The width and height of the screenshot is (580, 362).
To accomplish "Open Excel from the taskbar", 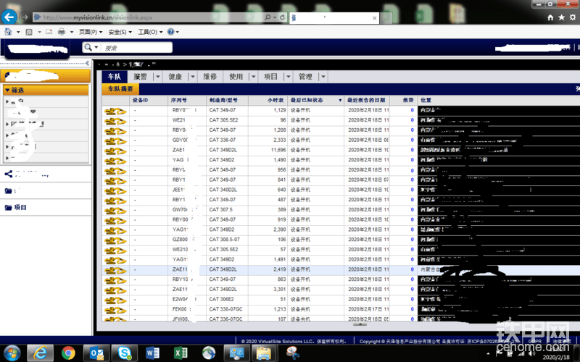I will click(x=180, y=353).
